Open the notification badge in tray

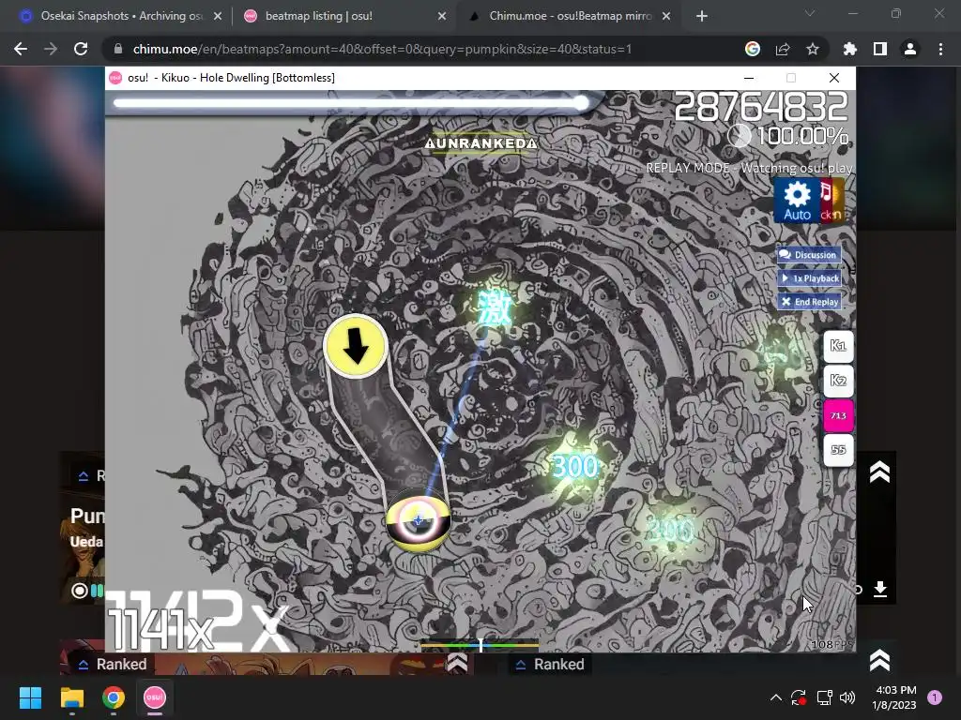pyautogui.click(x=935, y=697)
